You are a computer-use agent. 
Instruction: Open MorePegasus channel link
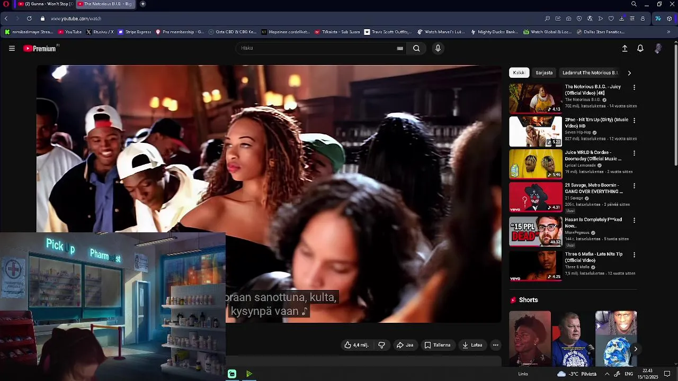(577, 232)
